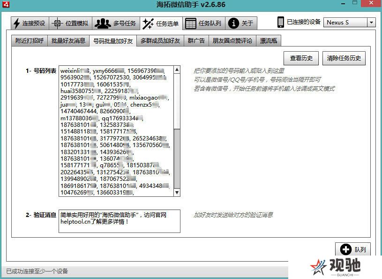Switch to 附近打招呼 sub-tab
Image resolution: width=382 pixels, height=279 pixels.
pos(30,40)
